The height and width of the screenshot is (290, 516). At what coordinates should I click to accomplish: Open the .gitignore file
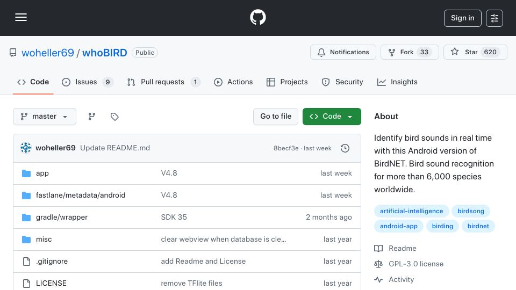click(x=52, y=262)
